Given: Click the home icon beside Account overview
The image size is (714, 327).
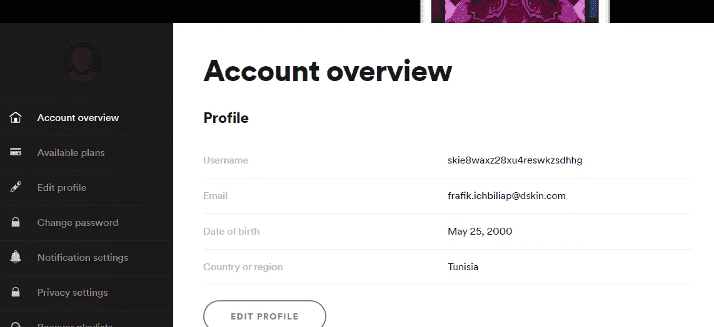Looking at the screenshot, I should point(16,118).
